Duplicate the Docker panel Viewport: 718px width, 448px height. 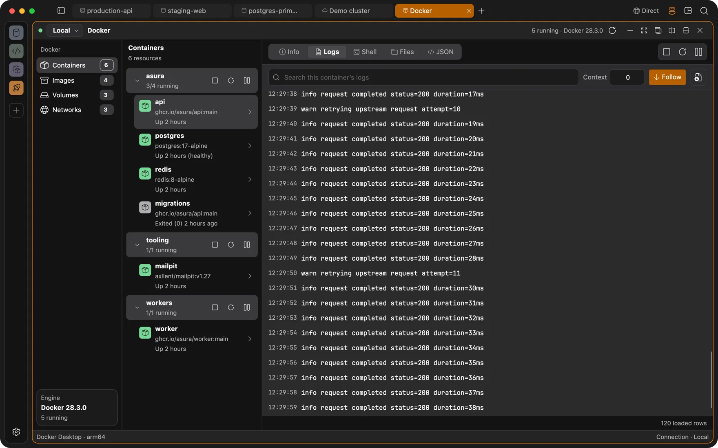click(658, 31)
